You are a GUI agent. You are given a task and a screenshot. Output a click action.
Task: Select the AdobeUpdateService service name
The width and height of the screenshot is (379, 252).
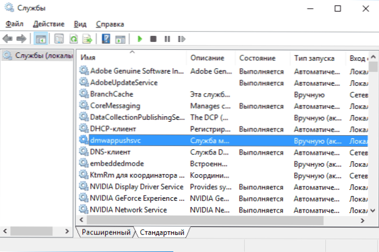click(x=124, y=82)
